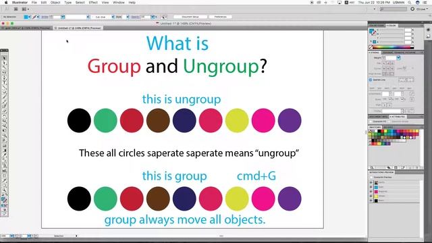Click the Fill/Stroke indicator in the Color panel
The width and height of the screenshot is (432, 243).
pyautogui.click(x=373, y=32)
